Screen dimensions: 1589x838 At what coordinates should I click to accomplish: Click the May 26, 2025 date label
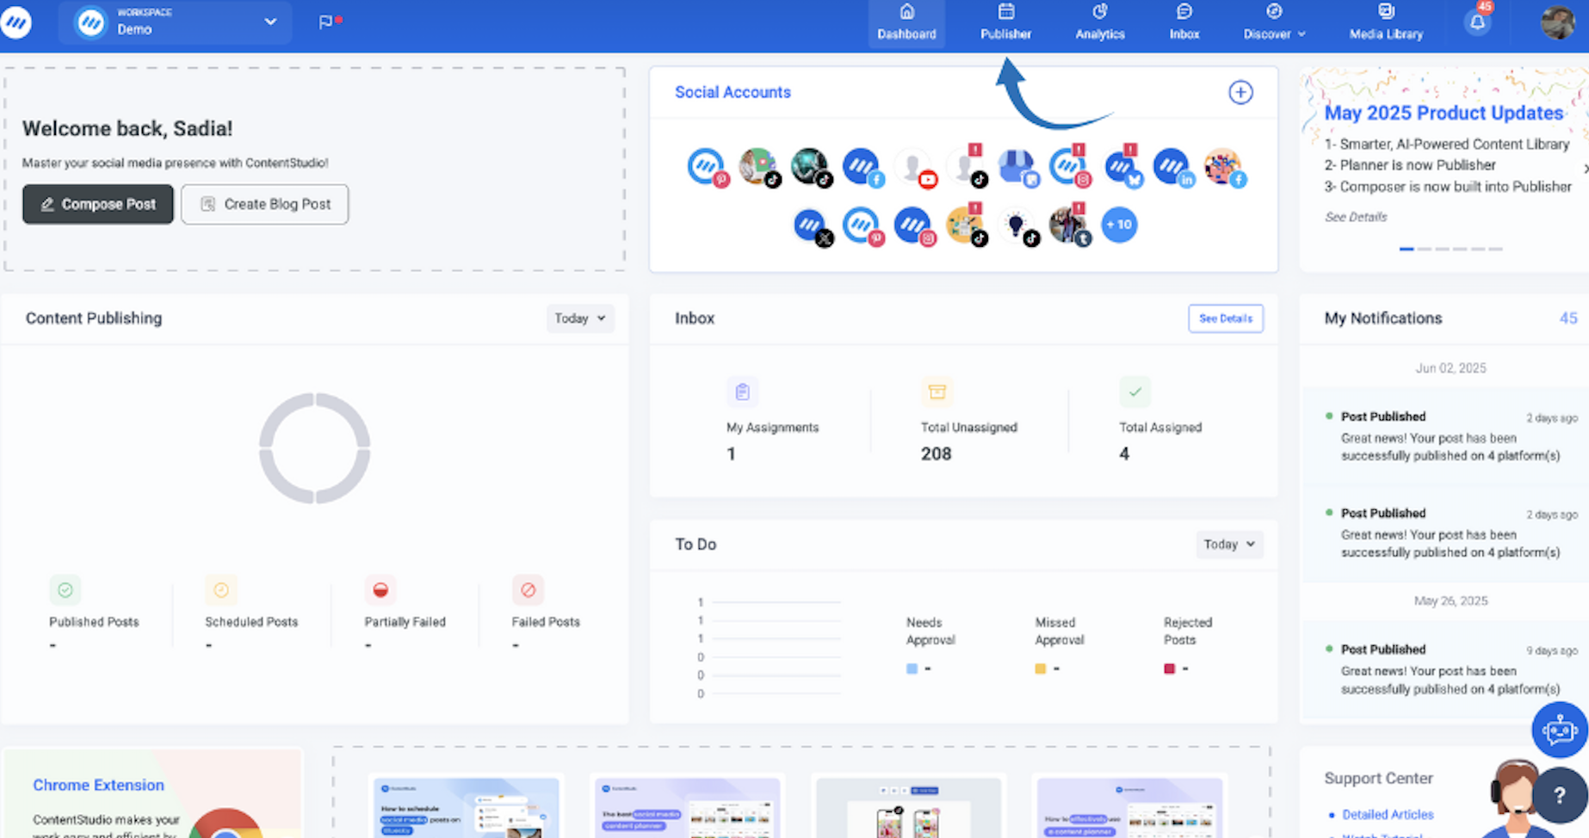(x=1450, y=601)
